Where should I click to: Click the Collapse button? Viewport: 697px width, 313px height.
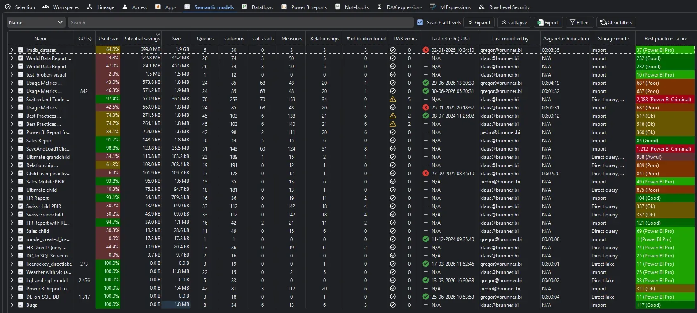[514, 22]
